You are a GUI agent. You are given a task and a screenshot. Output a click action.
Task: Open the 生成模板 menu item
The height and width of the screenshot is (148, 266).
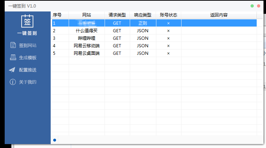click(28, 58)
